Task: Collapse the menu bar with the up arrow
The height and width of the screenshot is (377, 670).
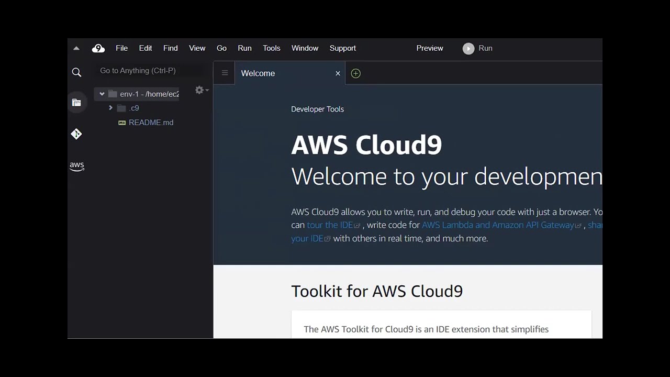Action: (76, 48)
